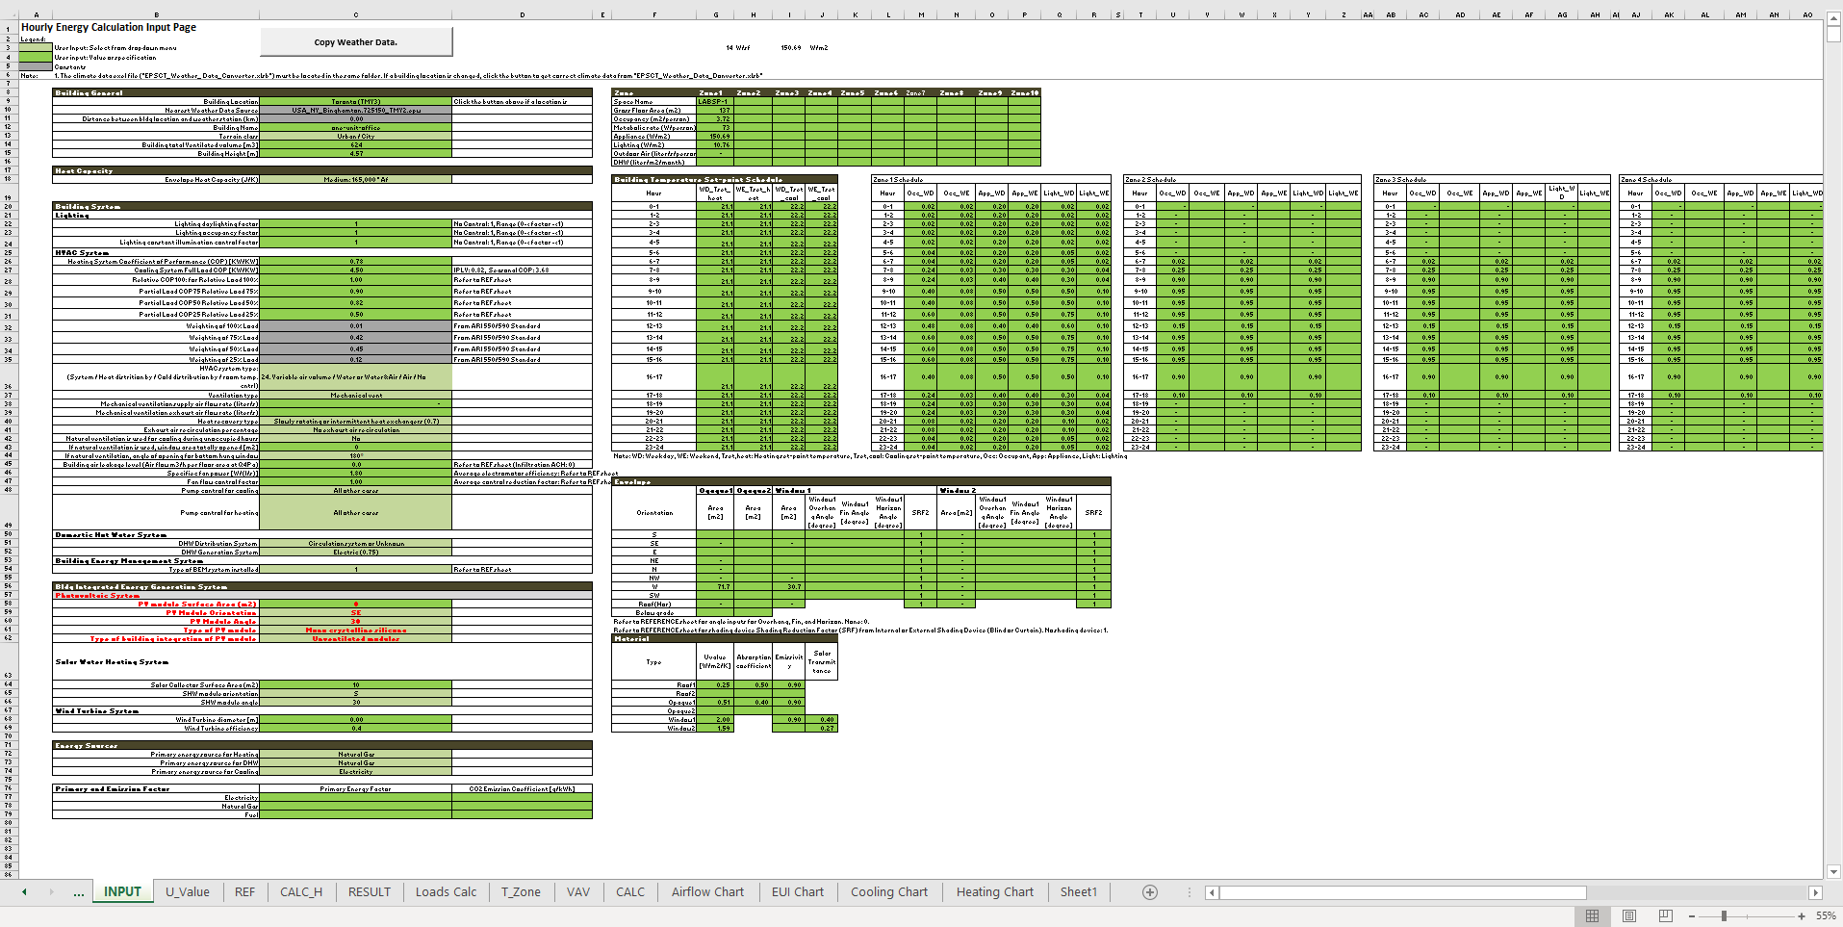Select the Building Name input cell

point(355,127)
